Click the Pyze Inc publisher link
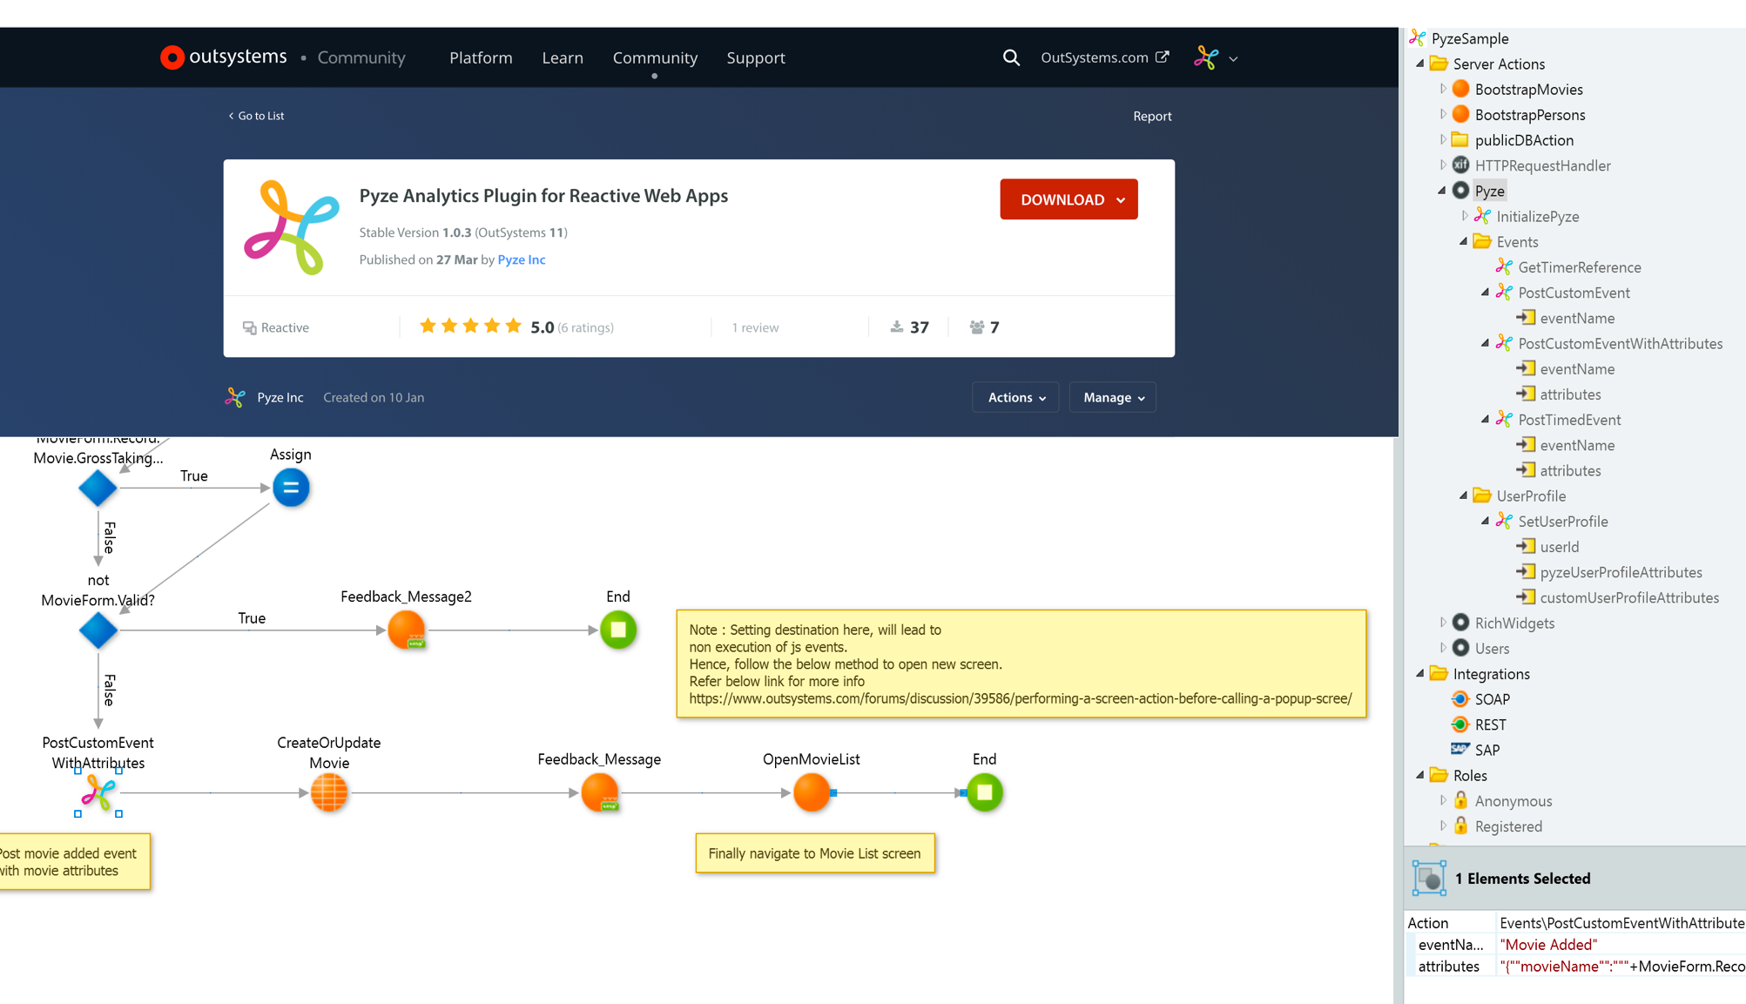Viewport: 1746px width, 1004px height. (x=521, y=259)
